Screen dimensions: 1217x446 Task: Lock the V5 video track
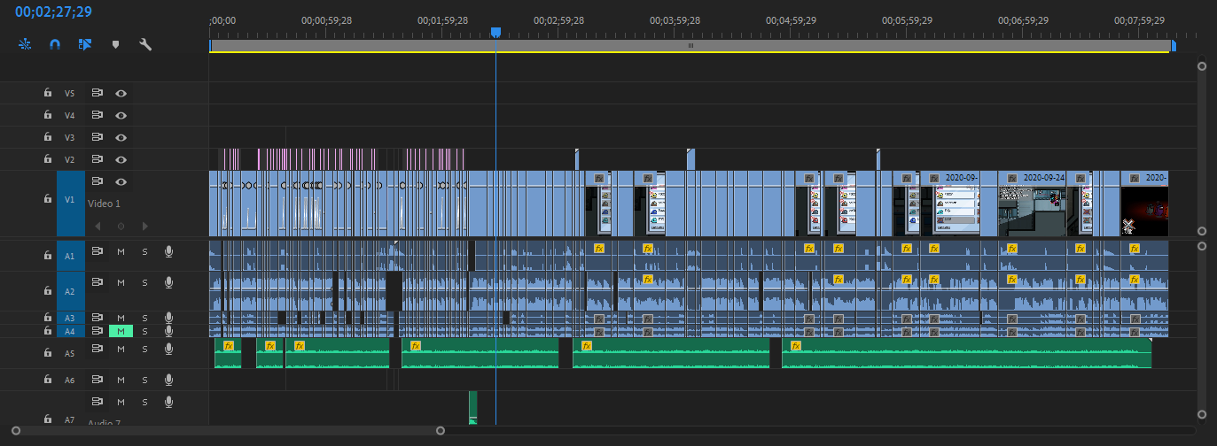(48, 93)
